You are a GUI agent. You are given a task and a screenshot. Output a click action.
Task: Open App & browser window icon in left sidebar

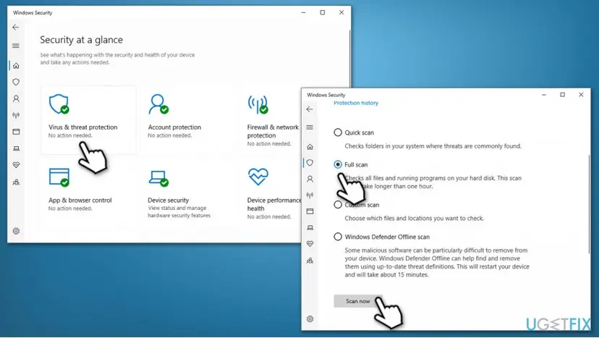click(16, 132)
